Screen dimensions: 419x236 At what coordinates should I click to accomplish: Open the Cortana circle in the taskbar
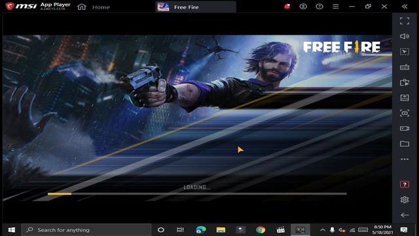(x=161, y=230)
